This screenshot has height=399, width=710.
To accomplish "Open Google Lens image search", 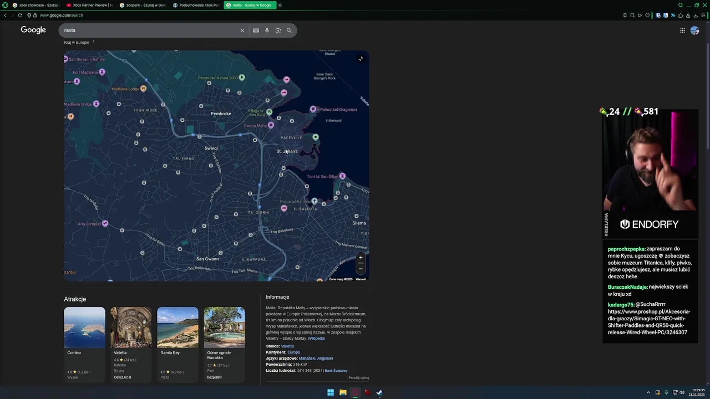I will [x=278, y=30].
